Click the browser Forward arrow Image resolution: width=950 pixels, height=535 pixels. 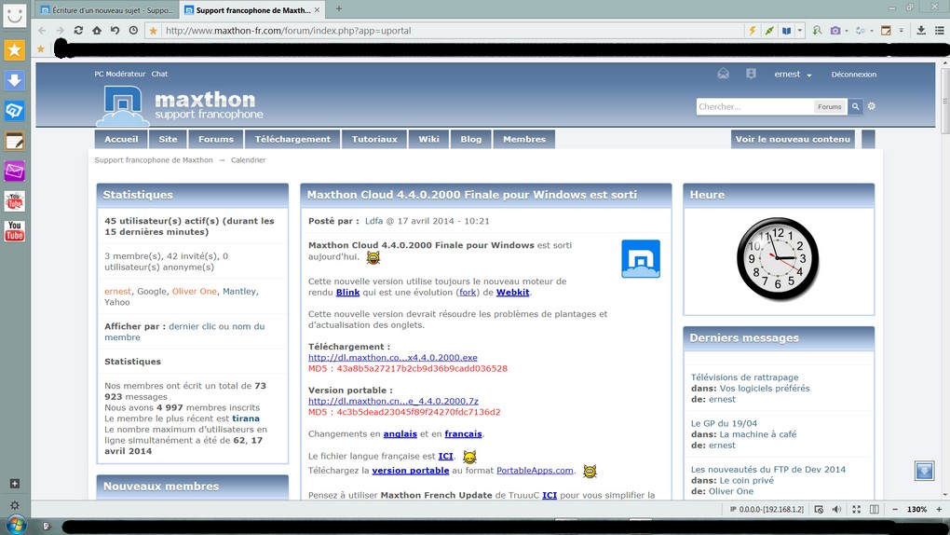tap(60, 31)
